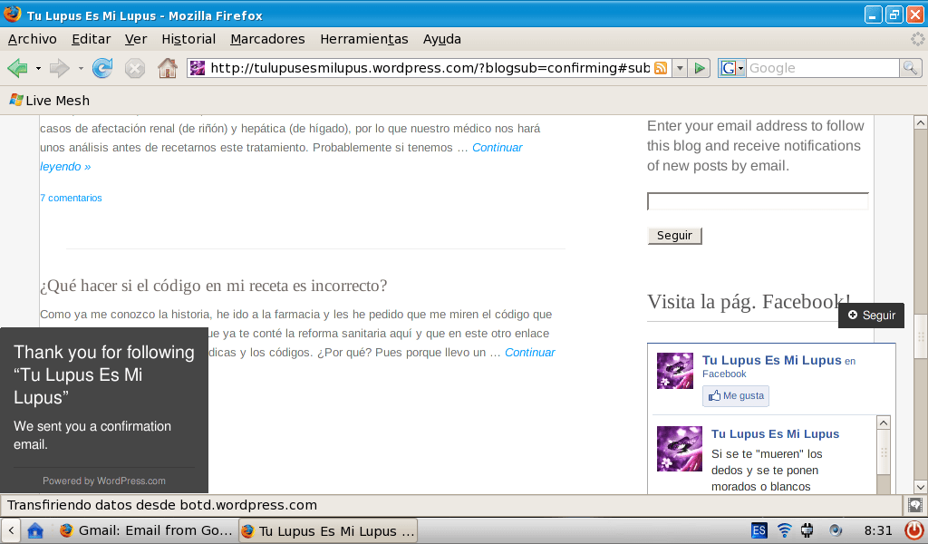928x544 pixels.
Task: Click the search magnifier icon
Action: pos(910,68)
